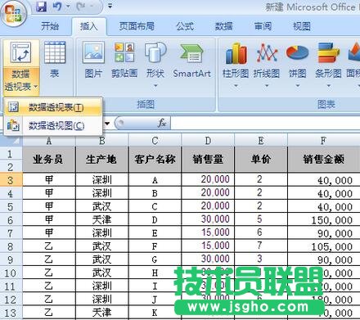
Task: Select column F header
Action: click(x=324, y=141)
